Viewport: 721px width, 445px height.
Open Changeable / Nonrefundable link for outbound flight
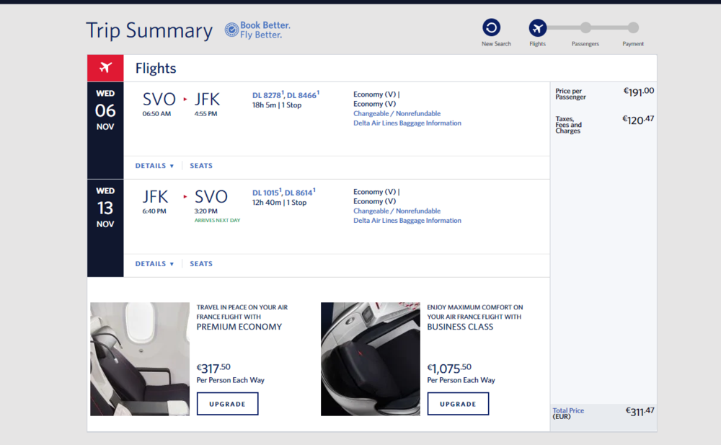pyautogui.click(x=397, y=113)
